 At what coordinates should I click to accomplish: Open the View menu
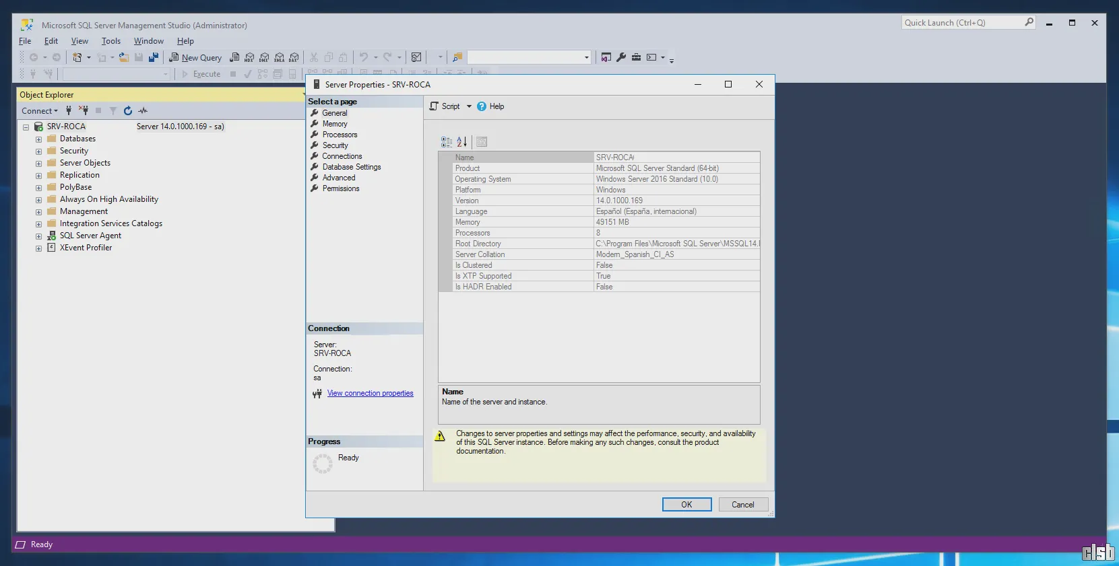[79, 41]
